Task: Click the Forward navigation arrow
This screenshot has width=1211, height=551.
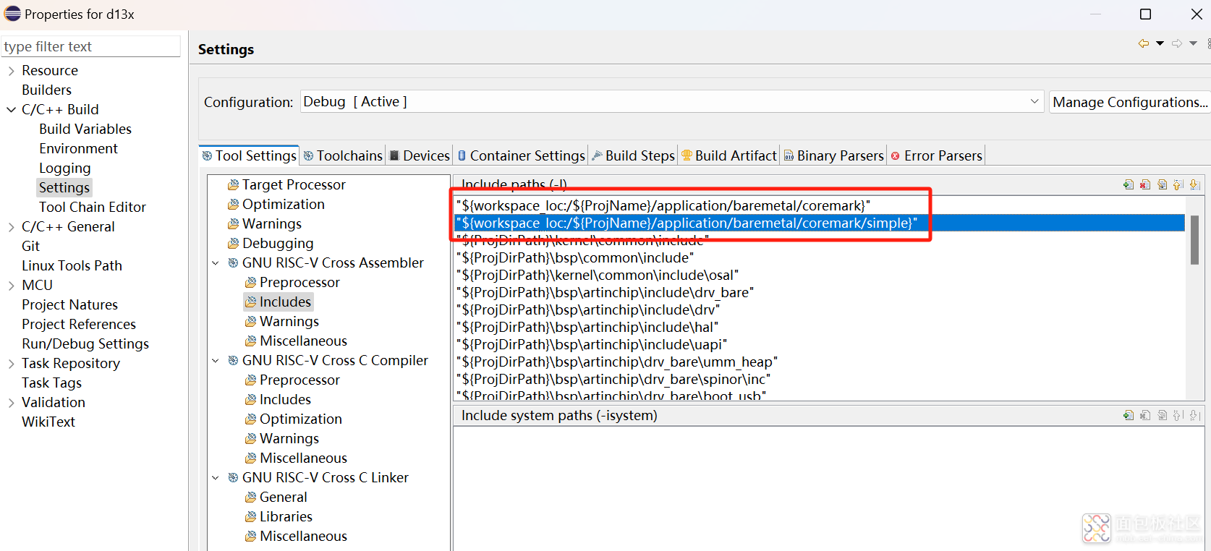Action: click(x=1177, y=43)
